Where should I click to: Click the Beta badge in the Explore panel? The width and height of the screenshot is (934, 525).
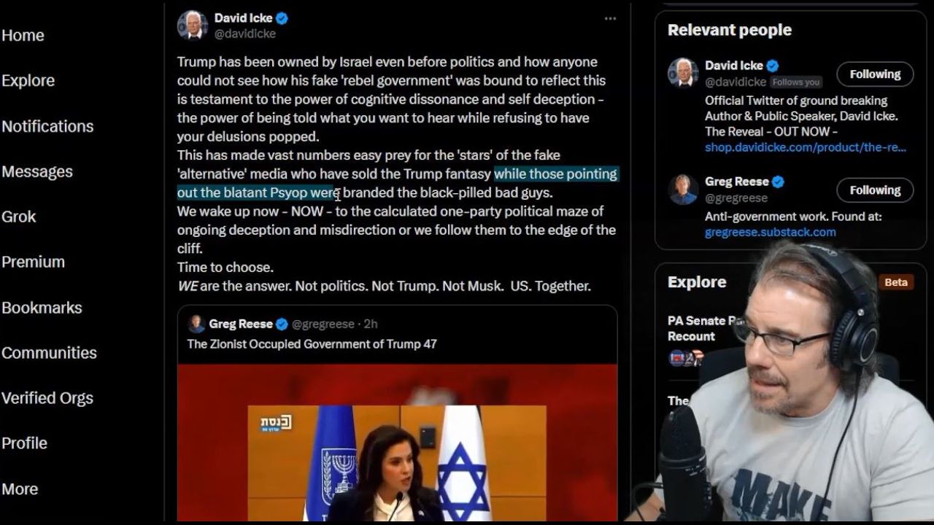point(896,282)
